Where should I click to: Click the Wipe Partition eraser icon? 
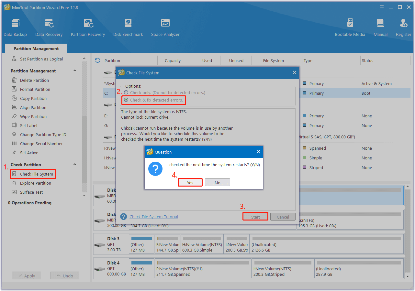(14, 116)
